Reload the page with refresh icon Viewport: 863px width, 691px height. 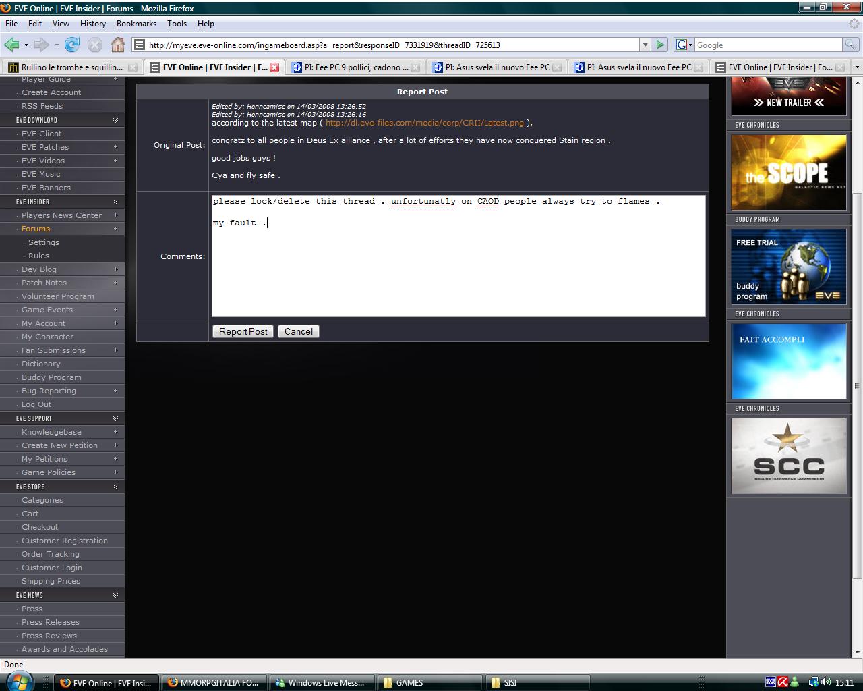coord(72,45)
